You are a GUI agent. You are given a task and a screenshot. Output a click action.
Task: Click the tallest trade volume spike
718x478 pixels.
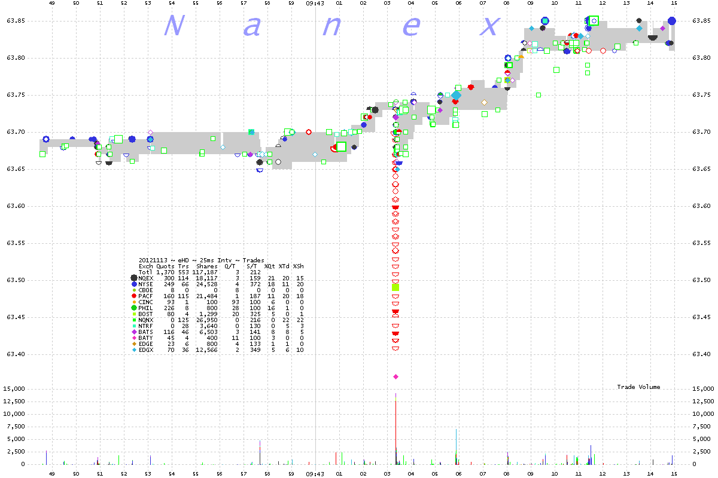pos(395,428)
